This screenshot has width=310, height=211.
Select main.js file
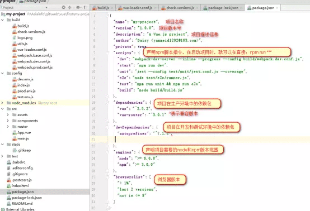click(x=21, y=138)
